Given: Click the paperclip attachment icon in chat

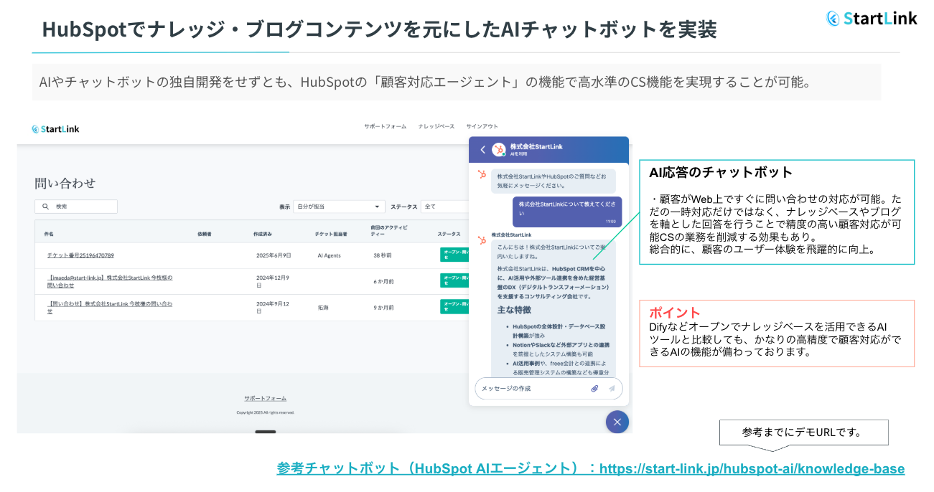Looking at the screenshot, I should tap(594, 389).
